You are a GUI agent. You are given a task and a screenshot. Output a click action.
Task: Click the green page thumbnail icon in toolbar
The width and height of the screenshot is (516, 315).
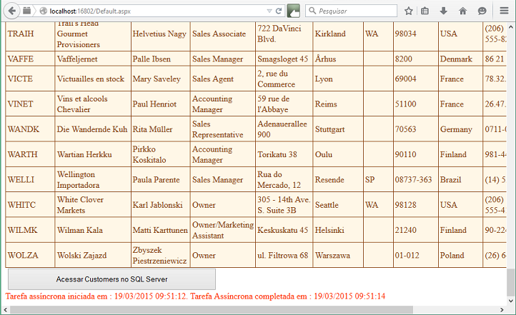pos(294,11)
